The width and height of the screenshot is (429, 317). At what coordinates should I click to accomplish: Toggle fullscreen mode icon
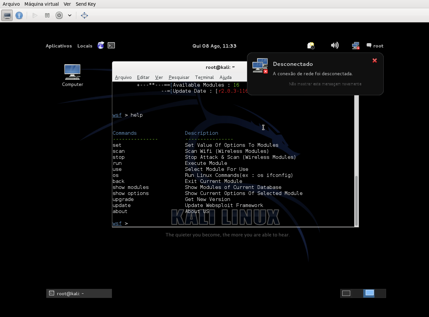pyautogui.click(x=84, y=15)
